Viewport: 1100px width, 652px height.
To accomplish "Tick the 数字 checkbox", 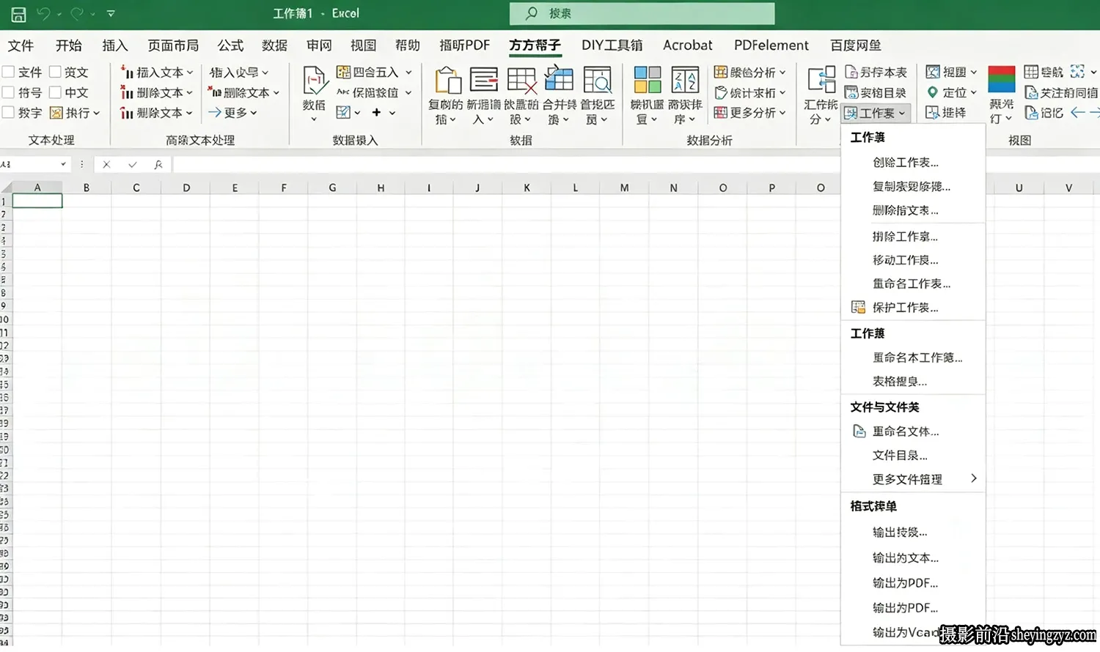I will [9, 112].
